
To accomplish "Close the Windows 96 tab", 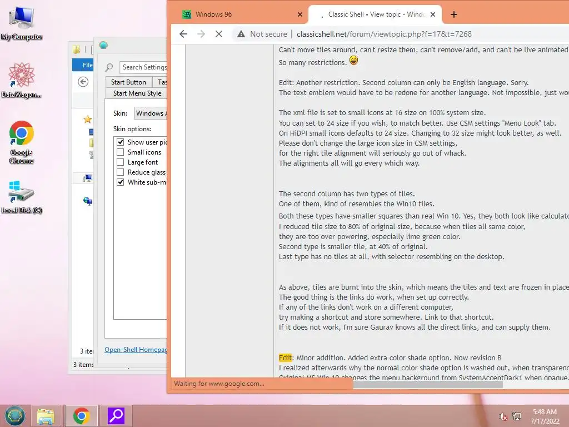I will tap(300, 14).
